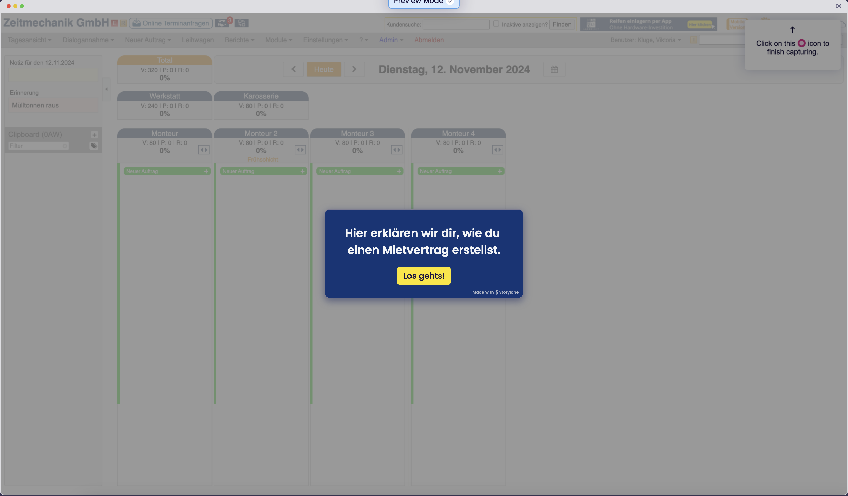
Task: Focus the Kundensuche input field
Action: coord(456,24)
